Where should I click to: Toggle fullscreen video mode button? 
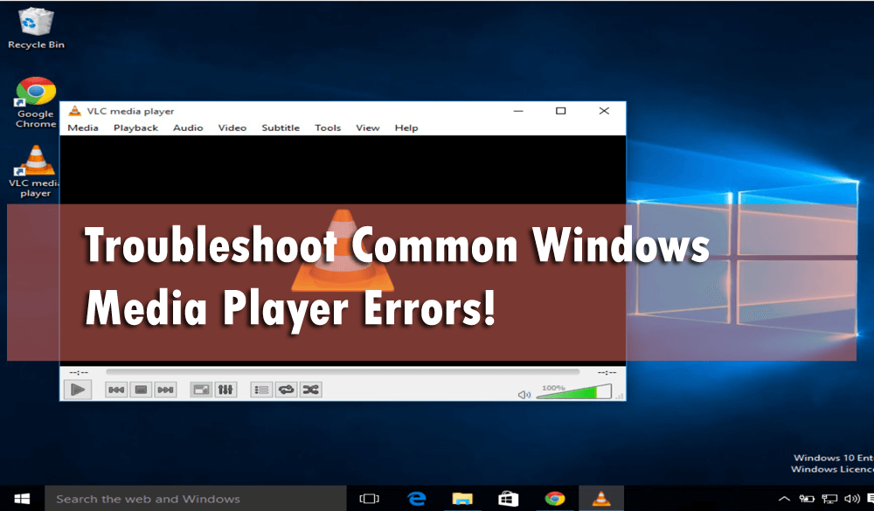(x=201, y=390)
